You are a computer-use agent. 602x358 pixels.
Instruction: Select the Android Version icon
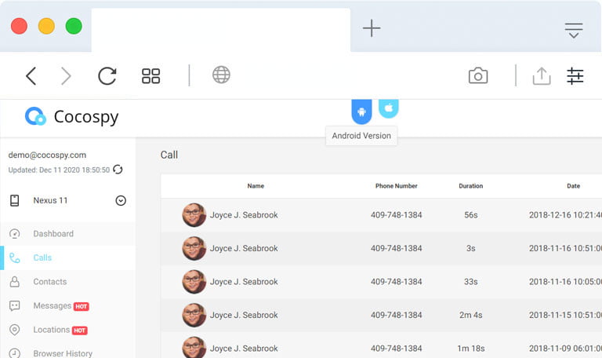361,111
